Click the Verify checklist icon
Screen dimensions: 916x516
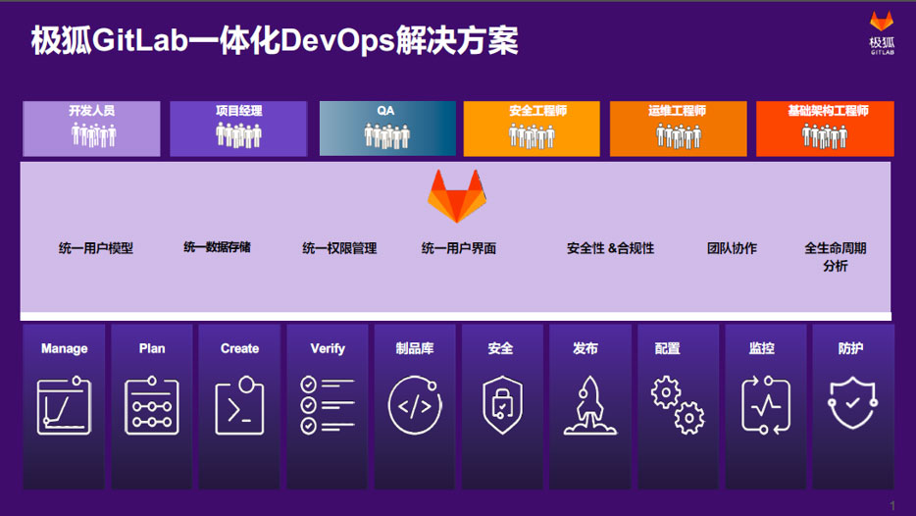(328, 405)
